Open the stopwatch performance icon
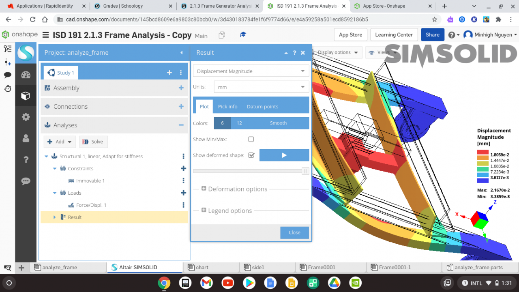Screen dimensions: 519x292 7,88
